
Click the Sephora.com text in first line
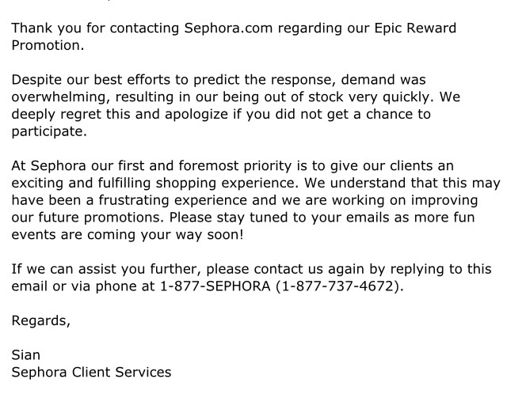(228, 28)
